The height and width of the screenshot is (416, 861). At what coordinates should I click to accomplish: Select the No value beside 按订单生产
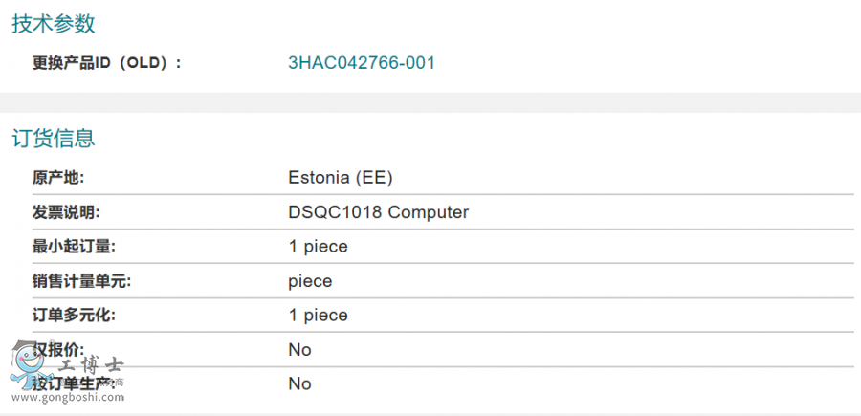(299, 383)
